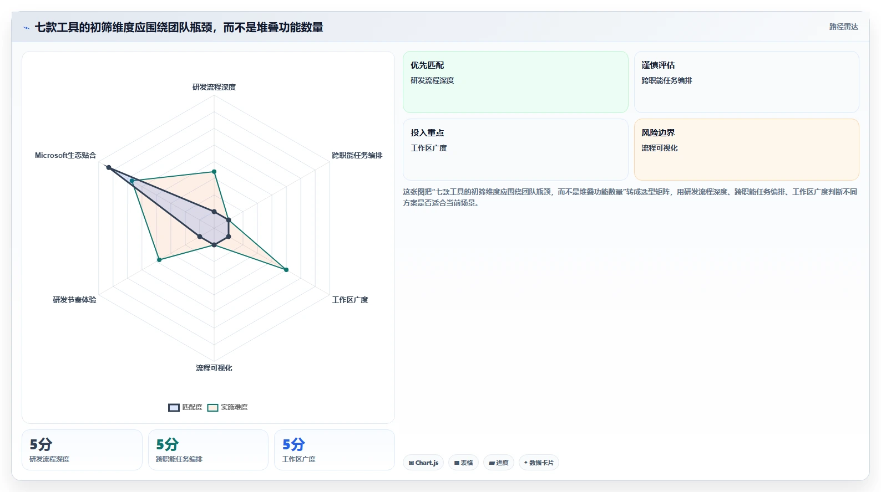
Task: Click 流程可视化 text in 风险边界 card
Action: (660, 148)
